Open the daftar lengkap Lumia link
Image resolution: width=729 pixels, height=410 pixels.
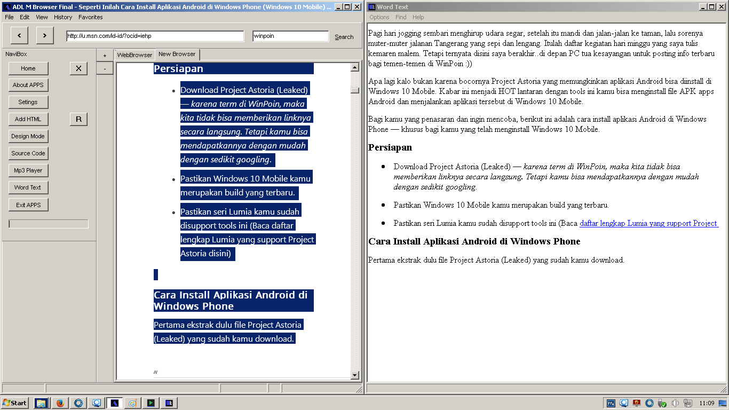click(649, 223)
